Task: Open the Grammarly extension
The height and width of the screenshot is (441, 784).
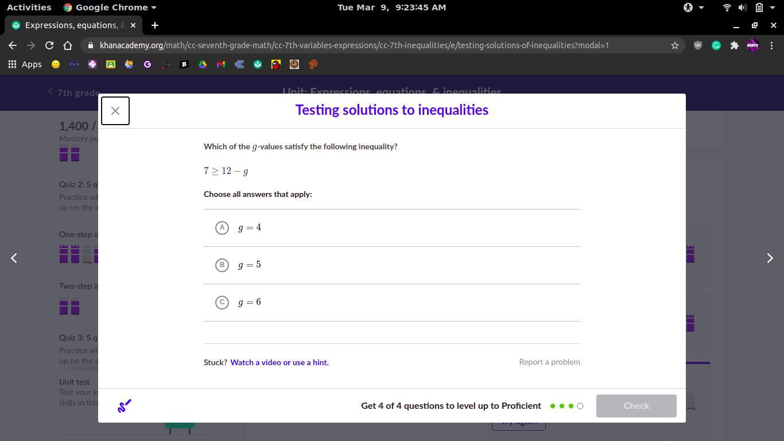Action: point(716,45)
